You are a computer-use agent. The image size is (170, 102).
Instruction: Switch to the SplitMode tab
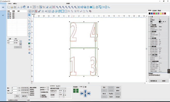click(x=52, y=86)
